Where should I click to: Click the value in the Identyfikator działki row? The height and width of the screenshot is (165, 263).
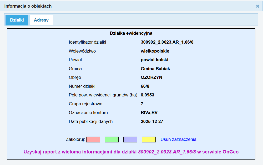[x=167, y=42]
